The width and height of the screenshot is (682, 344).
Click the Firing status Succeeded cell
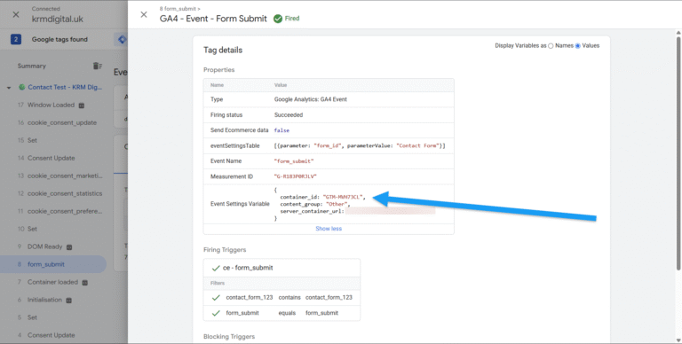[289, 115]
